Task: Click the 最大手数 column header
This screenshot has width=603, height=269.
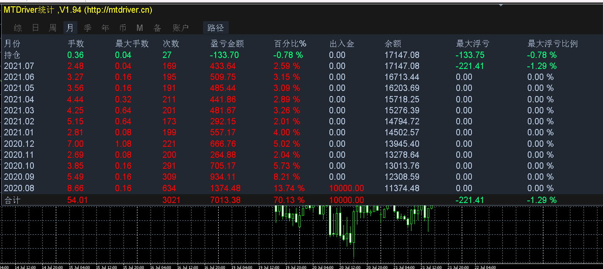Action: [132, 44]
